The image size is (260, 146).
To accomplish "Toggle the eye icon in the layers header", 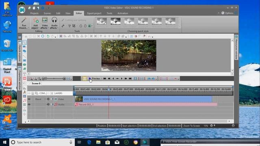I will tap(29, 93).
